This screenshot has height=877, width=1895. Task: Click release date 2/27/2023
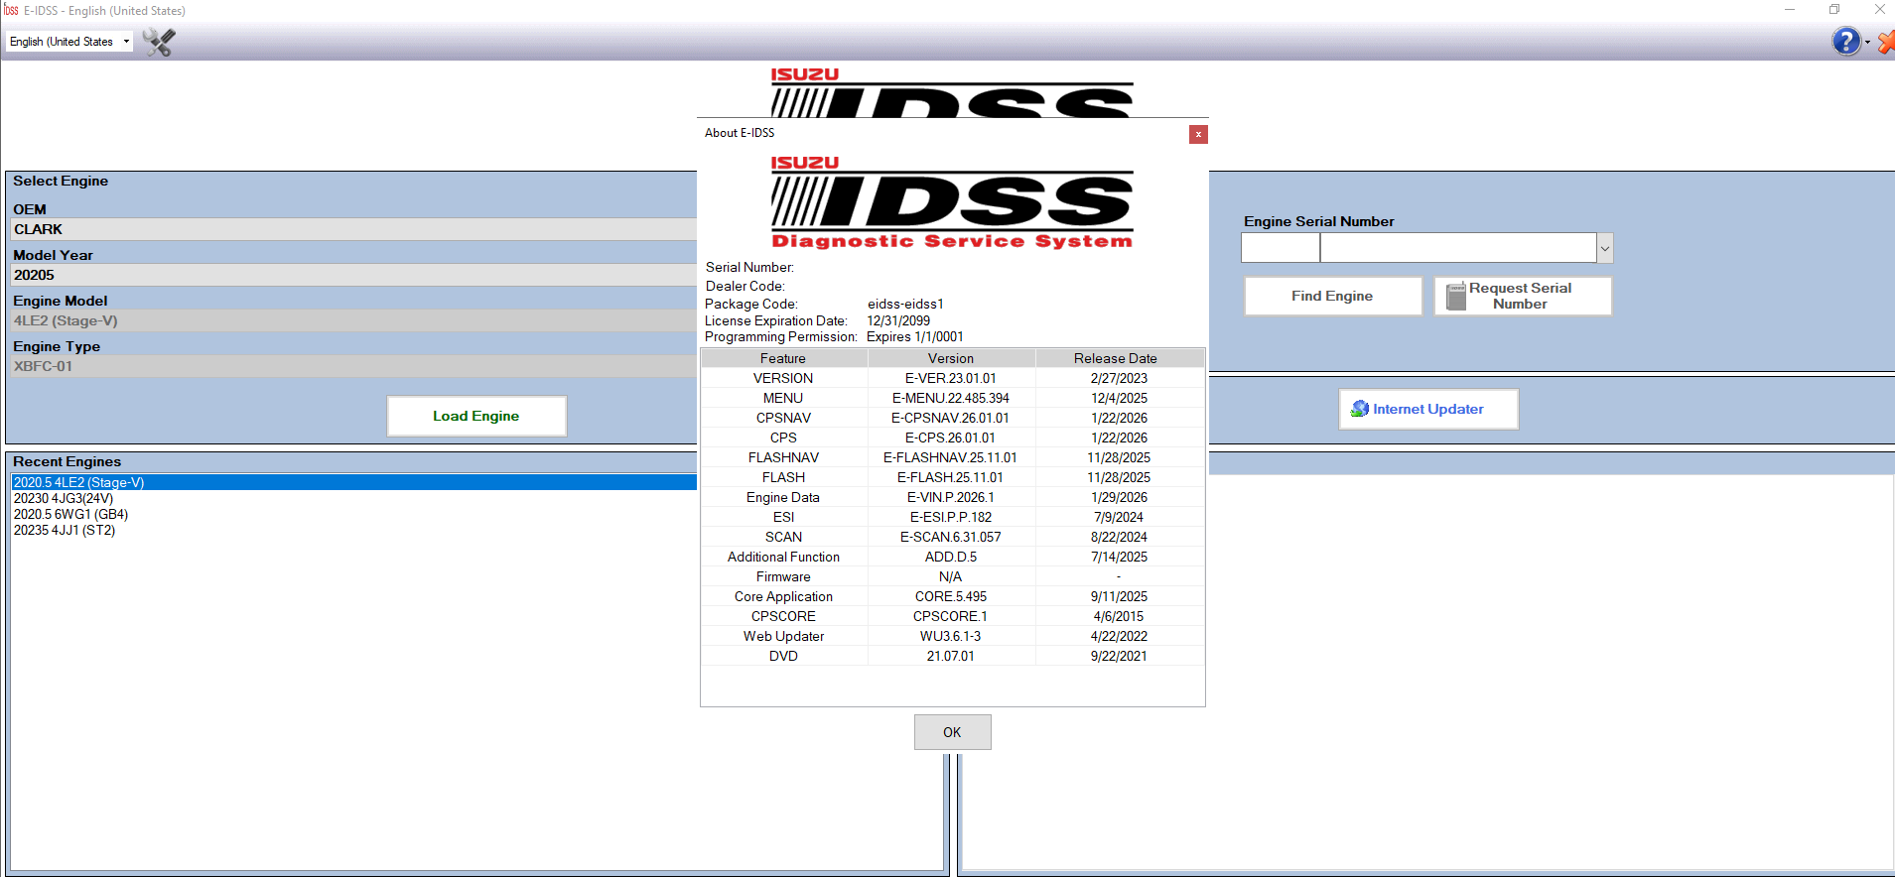click(x=1119, y=378)
